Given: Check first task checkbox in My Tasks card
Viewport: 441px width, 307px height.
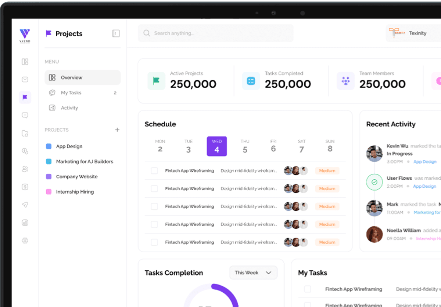Looking at the screenshot, I should [308, 289].
